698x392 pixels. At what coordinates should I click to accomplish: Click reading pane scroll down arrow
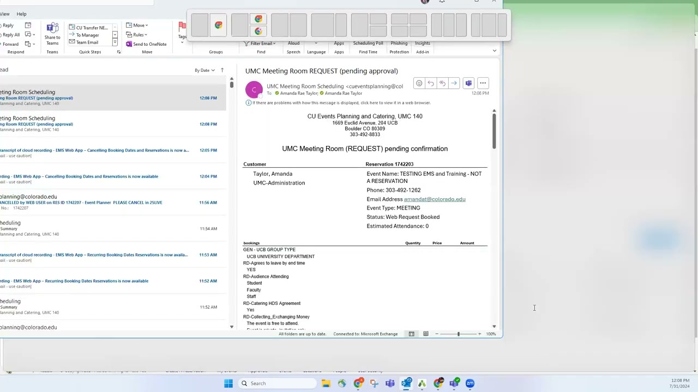coord(494,327)
